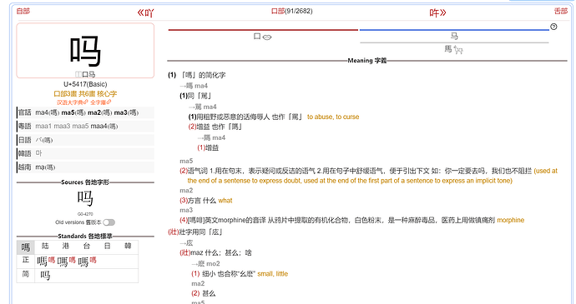This screenshot has width=576, height=304.
Task: Select the 陸 column in Standards table
Action: point(45,246)
